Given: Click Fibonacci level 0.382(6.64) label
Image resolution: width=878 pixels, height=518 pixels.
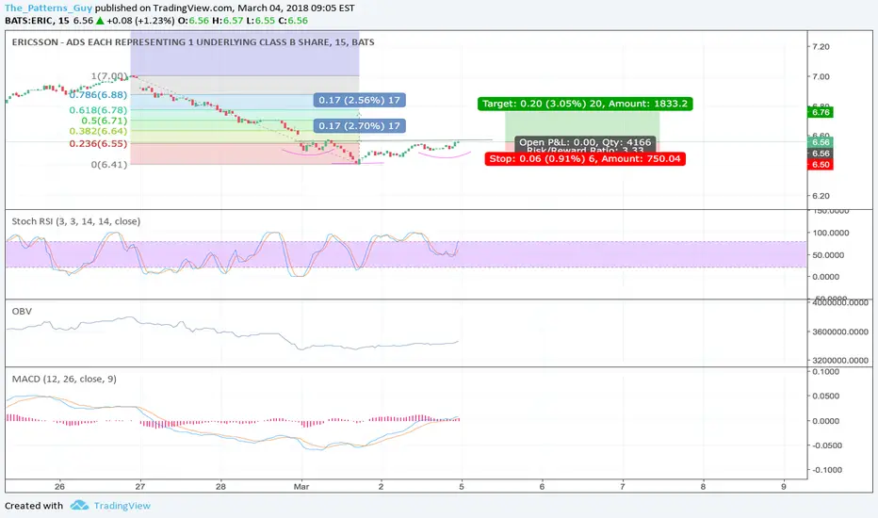Looking at the screenshot, I should 98,131.
